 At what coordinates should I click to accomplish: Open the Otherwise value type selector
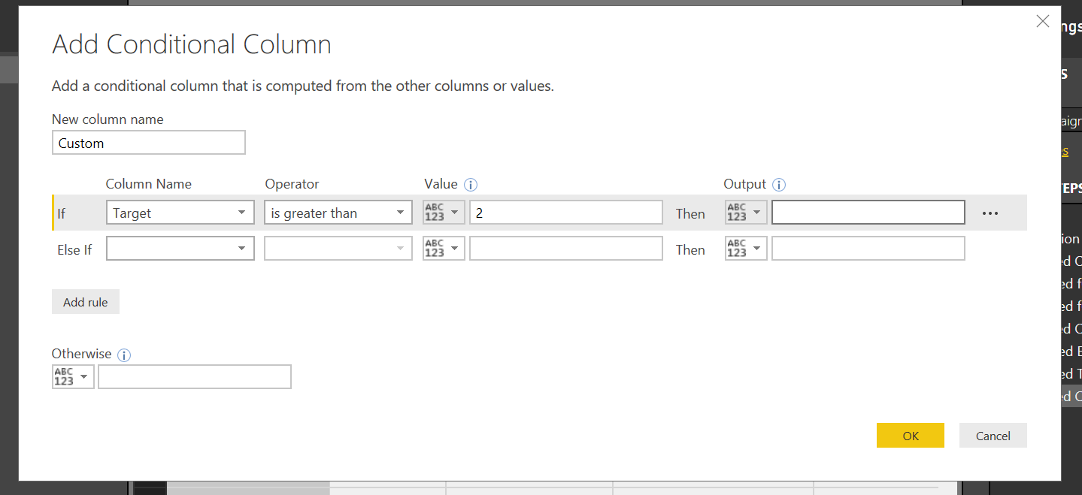pos(73,377)
